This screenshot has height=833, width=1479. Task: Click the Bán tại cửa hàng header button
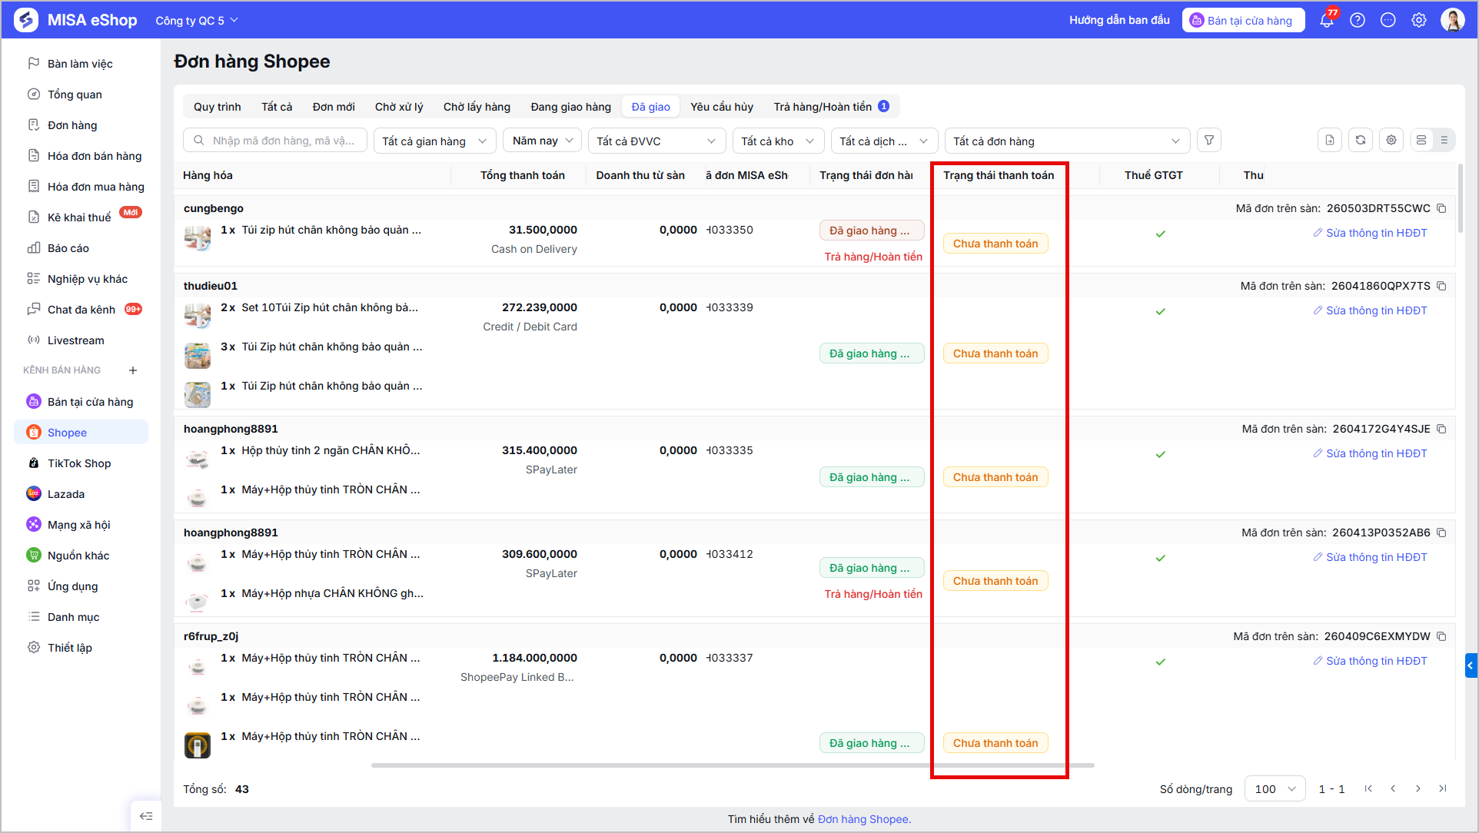click(x=1243, y=20)
